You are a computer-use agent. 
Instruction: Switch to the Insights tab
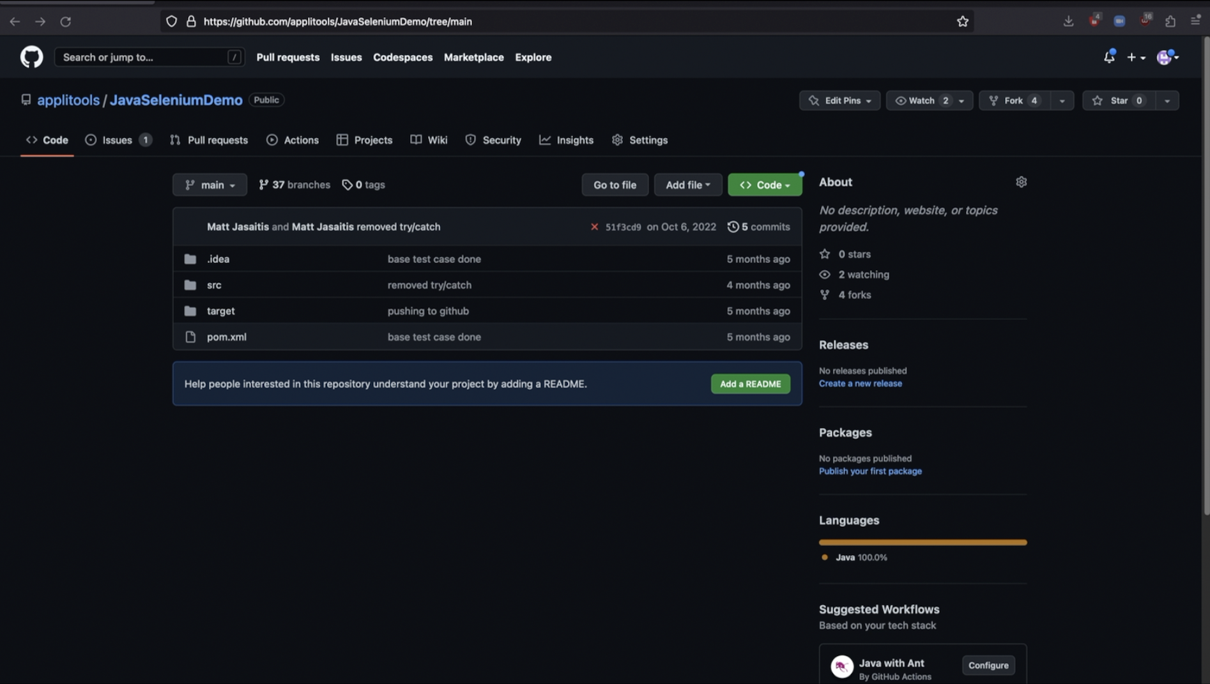pyautogui.click(x=566, y=140)
